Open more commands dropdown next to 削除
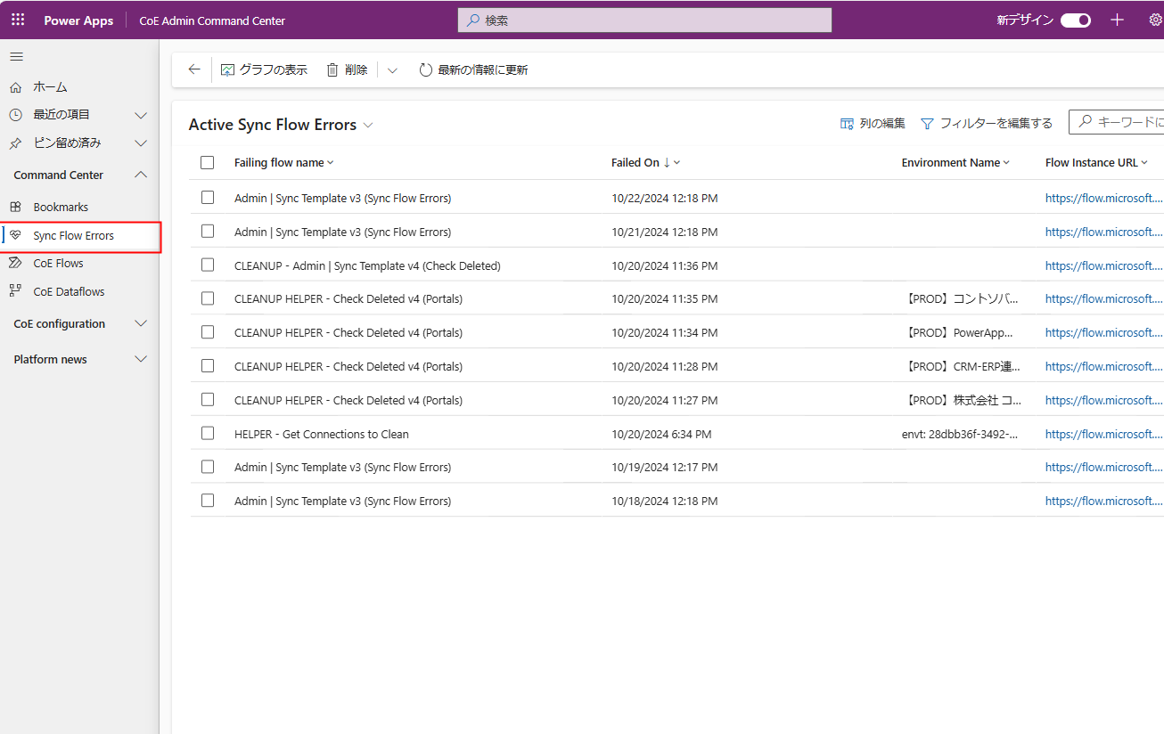The image size is (1164, 734). tap(392, 69)
